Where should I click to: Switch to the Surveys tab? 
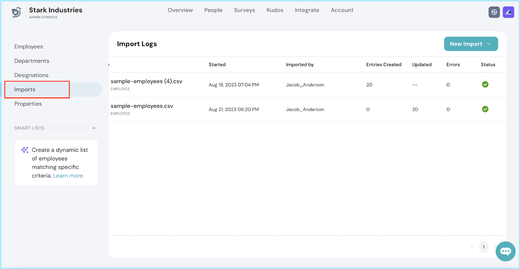[x=244, y=10]
